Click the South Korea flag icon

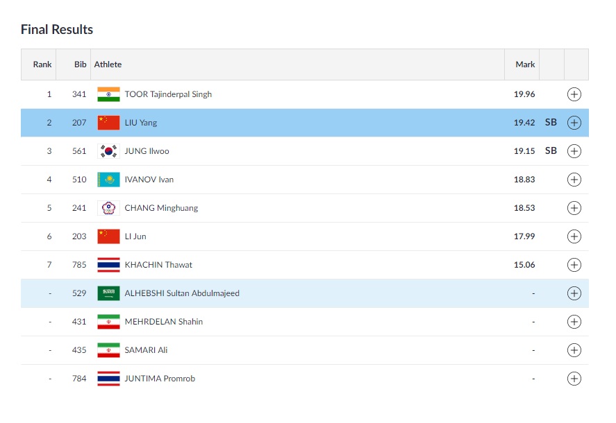click(x=108, y=151)
